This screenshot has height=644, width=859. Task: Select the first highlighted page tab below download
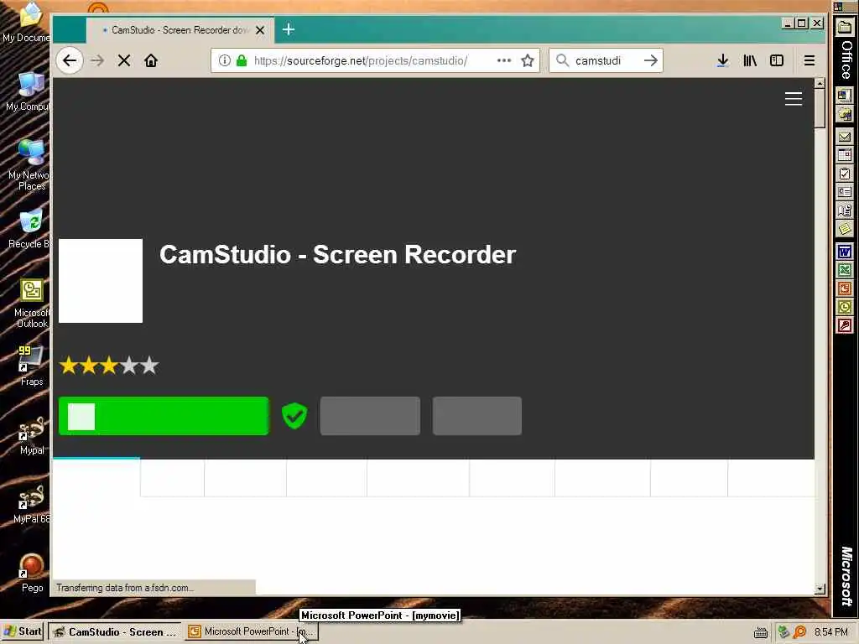click(96, 477)
